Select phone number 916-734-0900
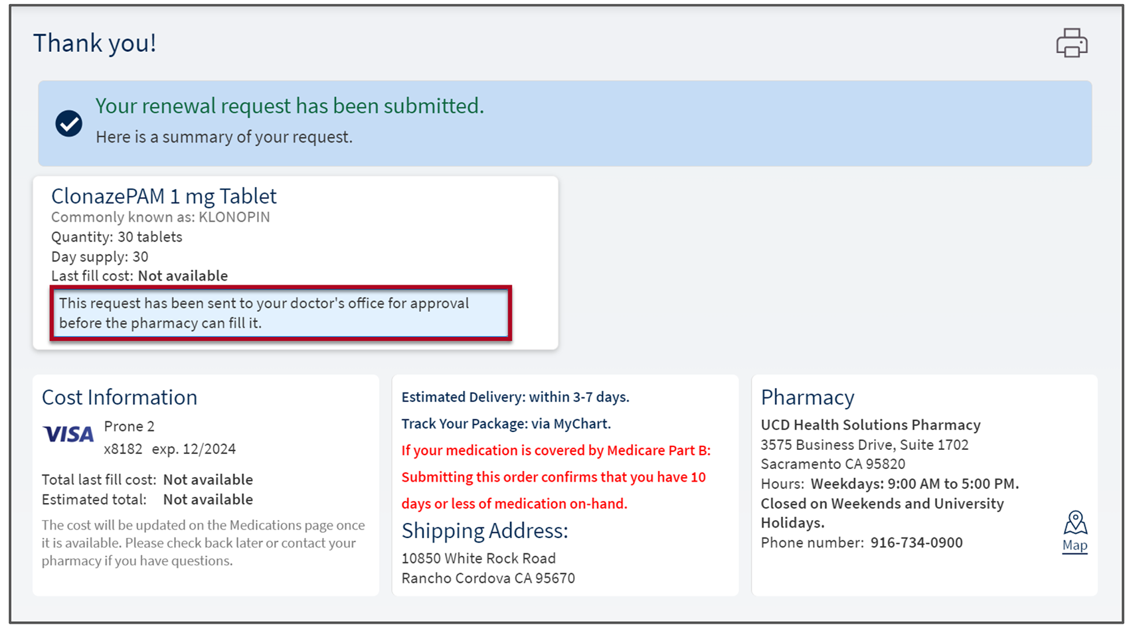 916,543
